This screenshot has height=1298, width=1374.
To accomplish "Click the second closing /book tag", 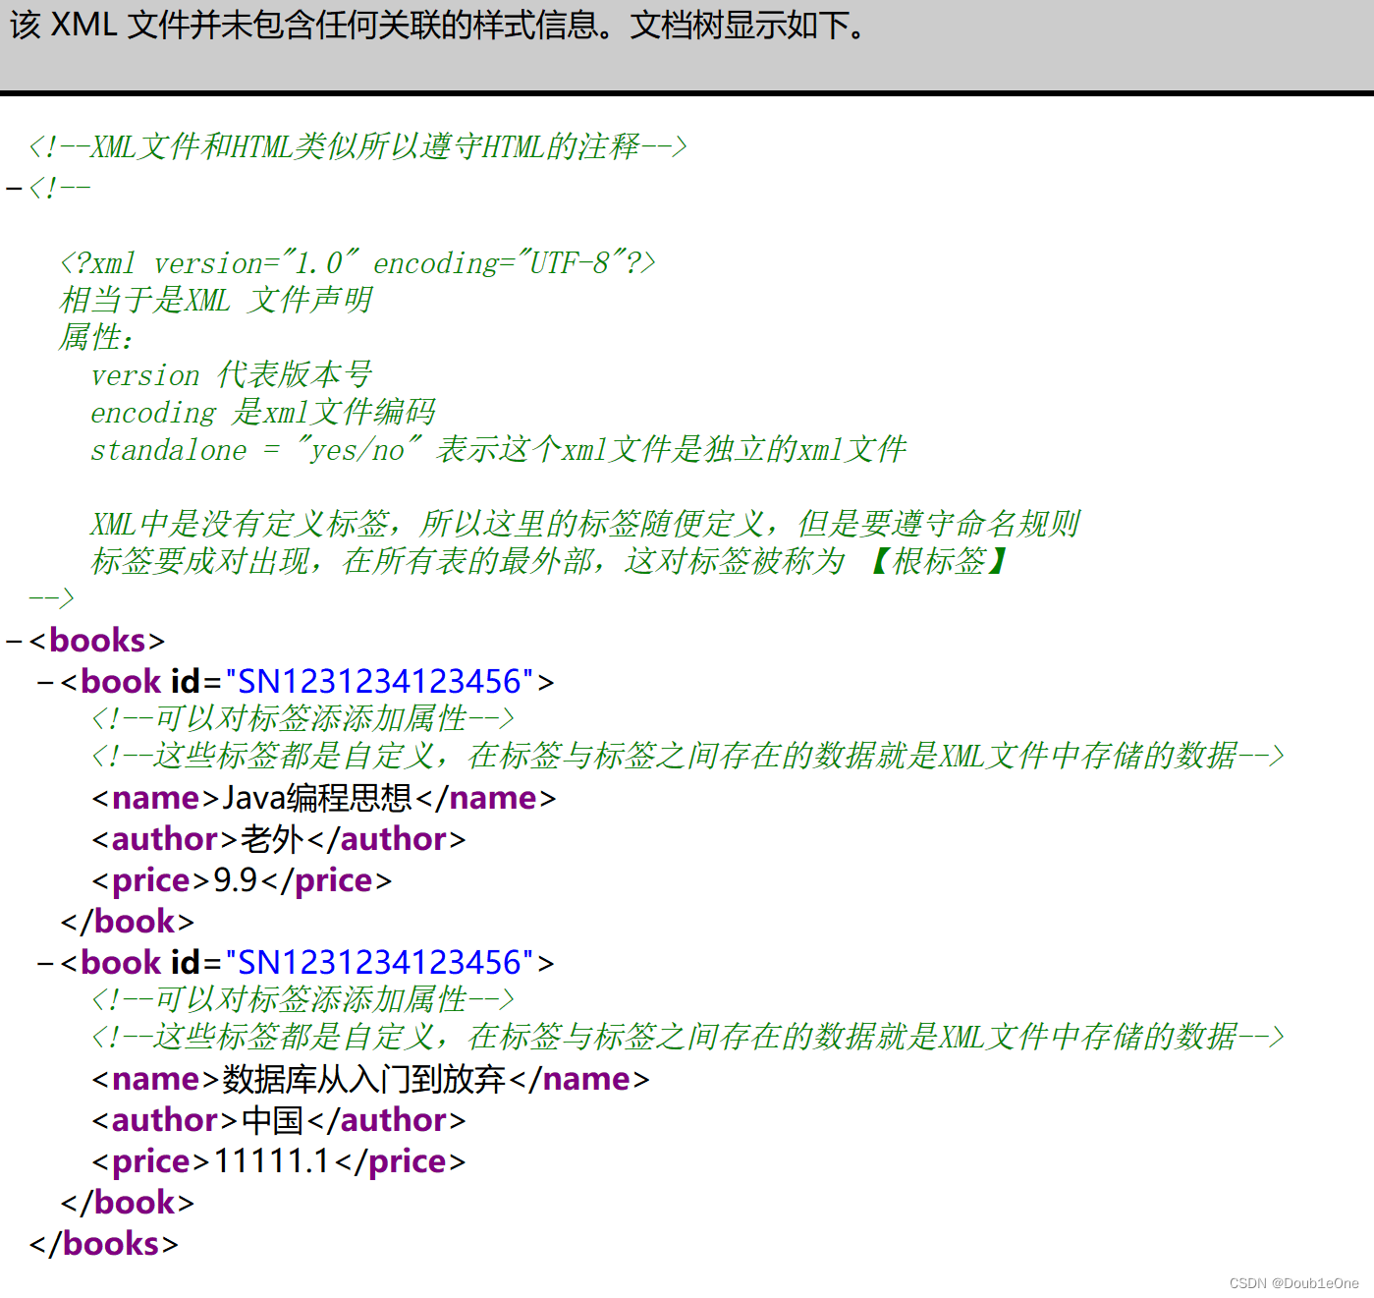I will 128,1203.
